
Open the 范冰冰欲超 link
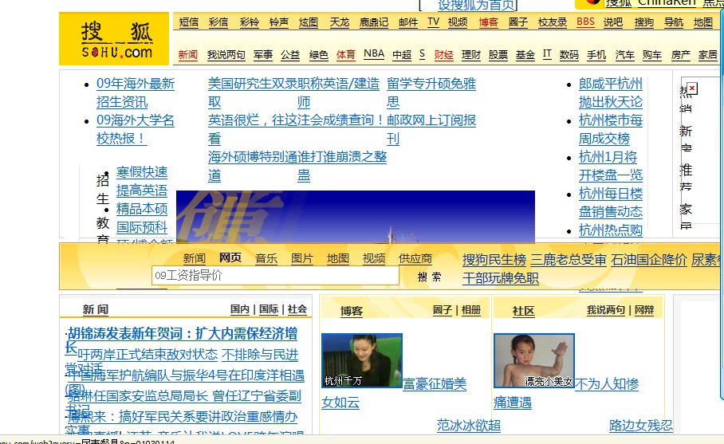469,425
